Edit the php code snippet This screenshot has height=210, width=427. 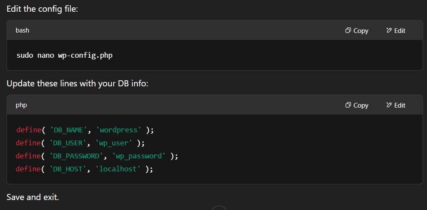click(x=396, y=105)
